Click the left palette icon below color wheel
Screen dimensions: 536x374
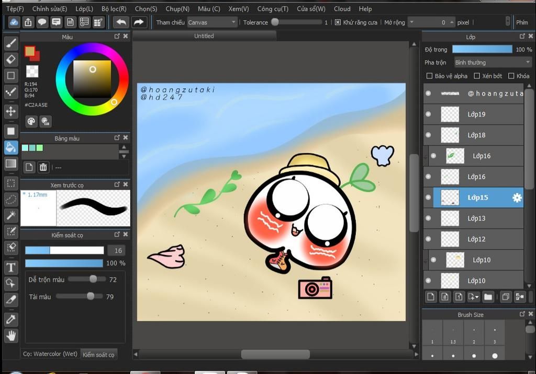[x=31, y=121]
